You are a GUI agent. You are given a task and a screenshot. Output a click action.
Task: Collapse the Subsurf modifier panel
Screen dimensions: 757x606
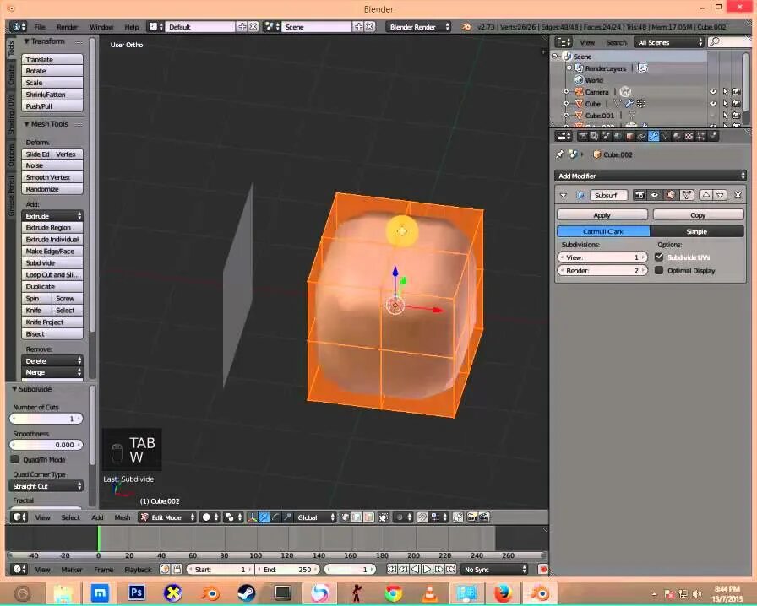tap(563, 195)
